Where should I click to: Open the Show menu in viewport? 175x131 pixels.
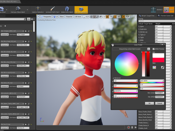tap(62, 17)
